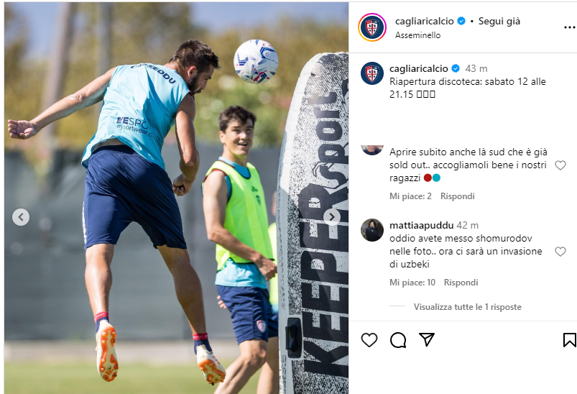Open the mattiaapuddu profile picture
This screenshot has height=394, width=577.
point(372,230)
